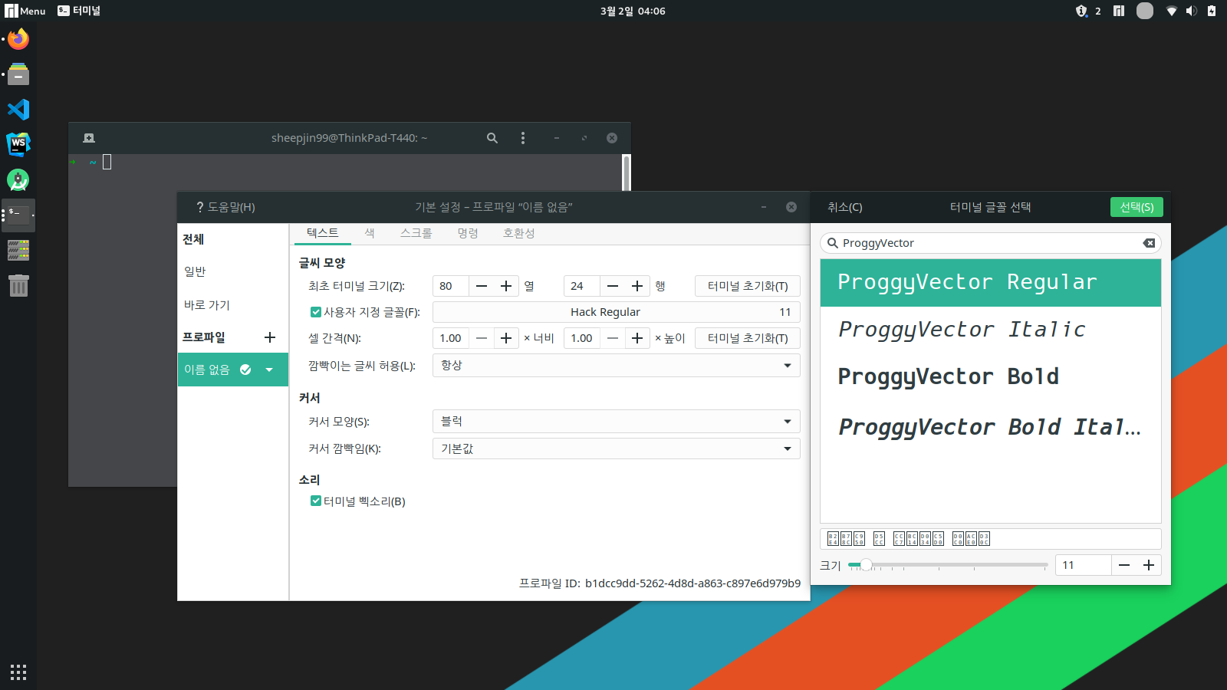The image size is (1227, 690).
Task: Reset terminal size with reset button
Action: pyautogui.click(x=748, y=286)
